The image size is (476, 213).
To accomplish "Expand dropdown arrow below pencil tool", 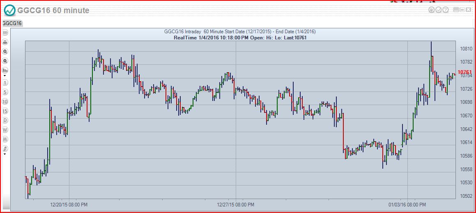I will (5, 154).
